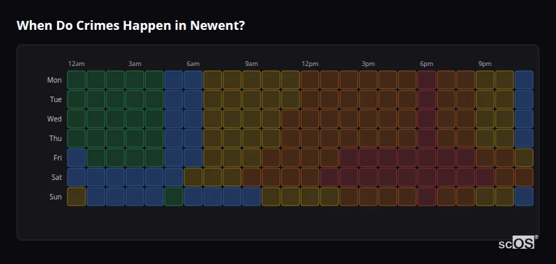Click the Monday 11pm blue cell

(524, 80)
